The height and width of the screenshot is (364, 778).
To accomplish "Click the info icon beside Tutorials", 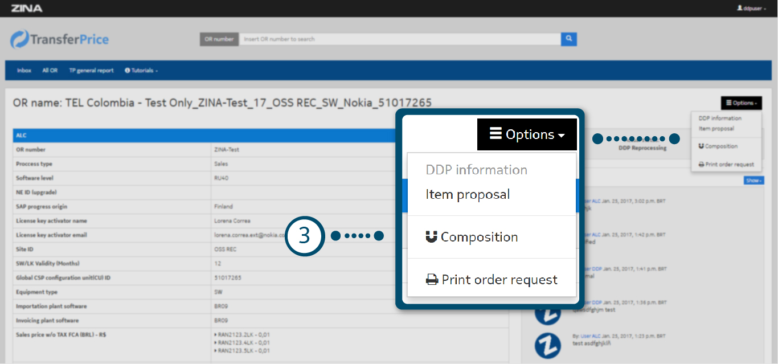I will (x=127, y=71).
